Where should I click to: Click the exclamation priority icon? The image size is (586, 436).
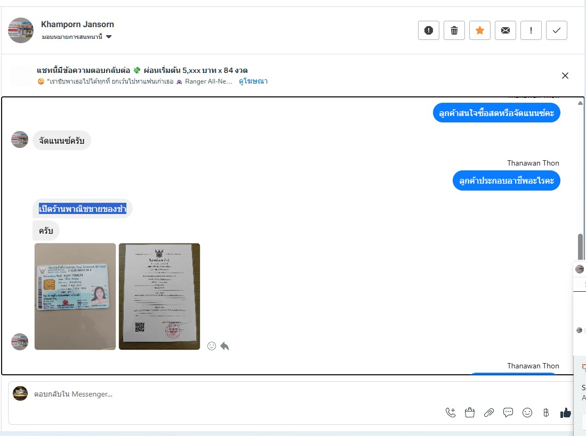tap(531, 30)
